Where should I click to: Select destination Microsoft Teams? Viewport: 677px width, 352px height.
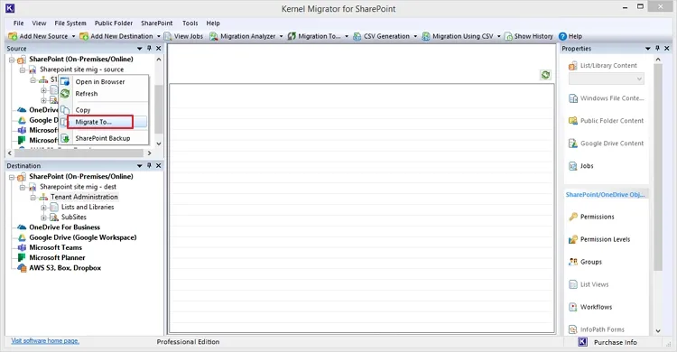[x=55, y=247]
